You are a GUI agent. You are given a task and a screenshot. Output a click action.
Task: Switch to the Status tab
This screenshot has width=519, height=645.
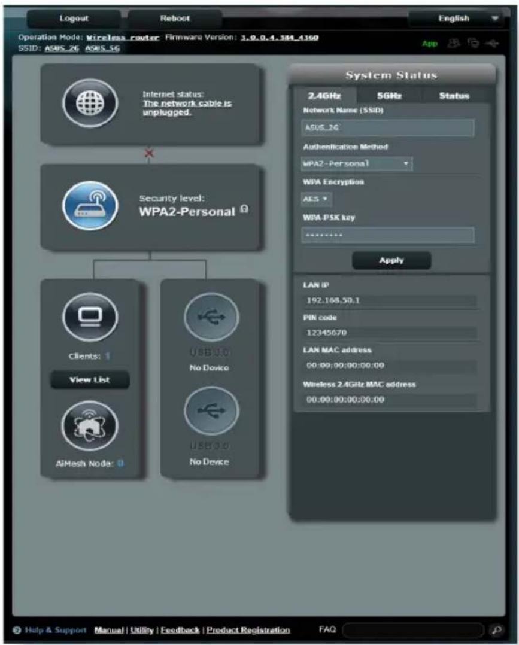(x=454, y=96)
